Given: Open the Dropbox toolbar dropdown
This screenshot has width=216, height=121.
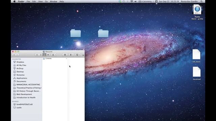Looking at the screenshot, I should click(78, 55).
